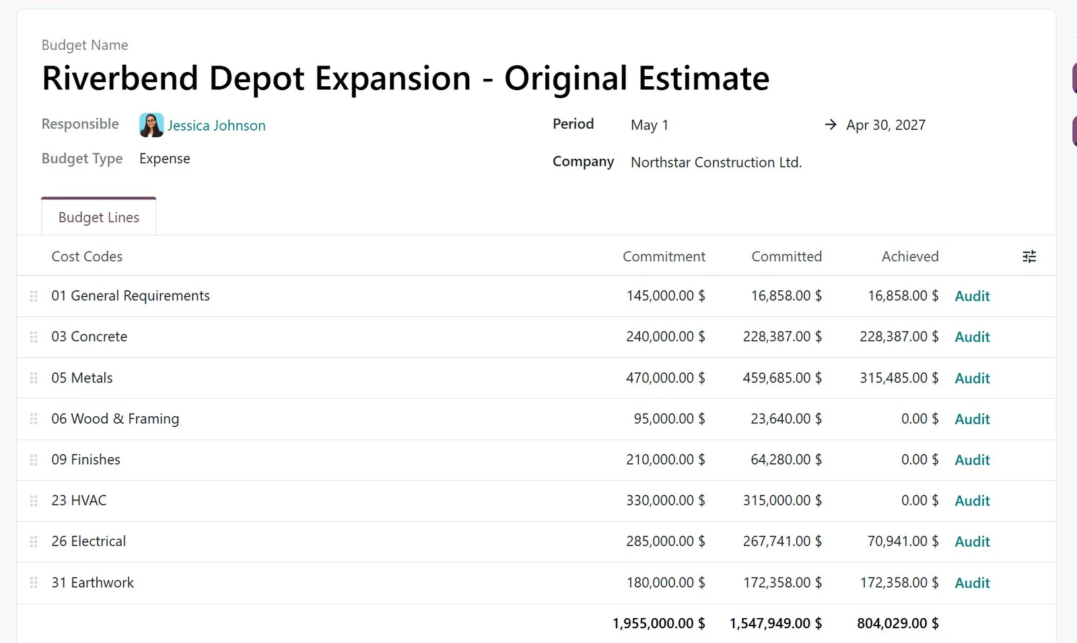
Task: Click drag handle of 06 Wood & Framing
Action: pos(34,419)
